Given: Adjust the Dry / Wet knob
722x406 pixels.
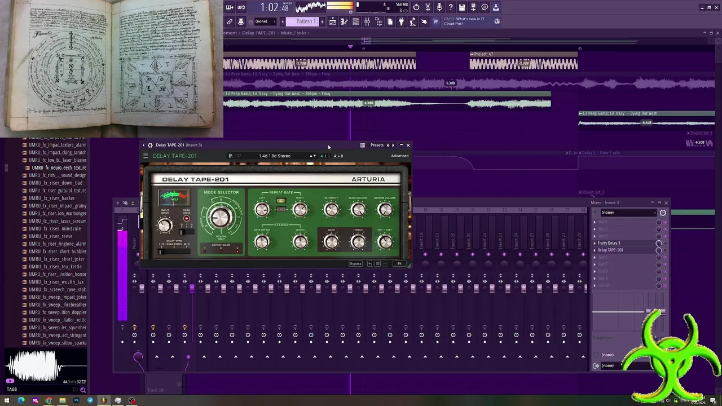Looking at the screenshot, I should 385,242.
